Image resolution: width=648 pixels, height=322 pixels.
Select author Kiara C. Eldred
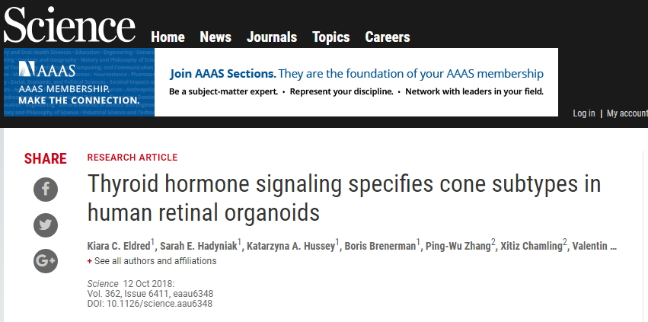click(x=119, y=246)
